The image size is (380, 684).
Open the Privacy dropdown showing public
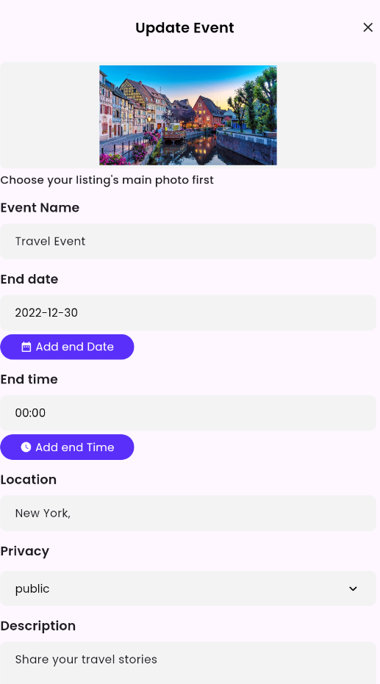pyautogui.click(x=188, y=588)
